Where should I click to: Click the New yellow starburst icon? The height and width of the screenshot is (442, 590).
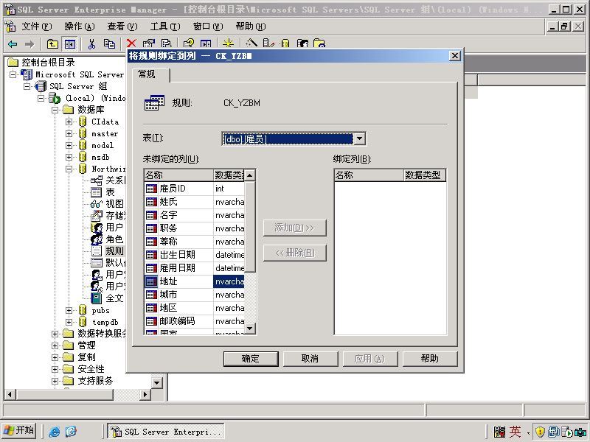229,43
